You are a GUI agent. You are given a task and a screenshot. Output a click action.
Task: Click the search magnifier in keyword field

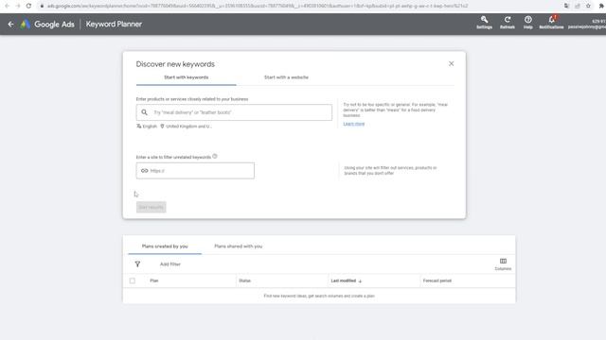point(144,112)
